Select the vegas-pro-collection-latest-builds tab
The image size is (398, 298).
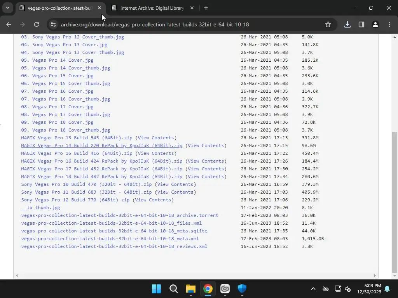point(60,8)
